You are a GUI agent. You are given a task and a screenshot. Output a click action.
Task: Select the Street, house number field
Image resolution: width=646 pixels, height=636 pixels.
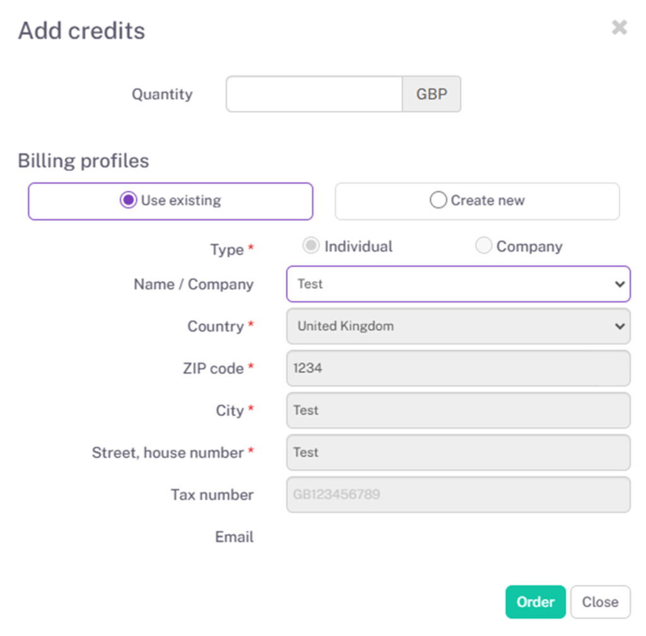point(459,453)
